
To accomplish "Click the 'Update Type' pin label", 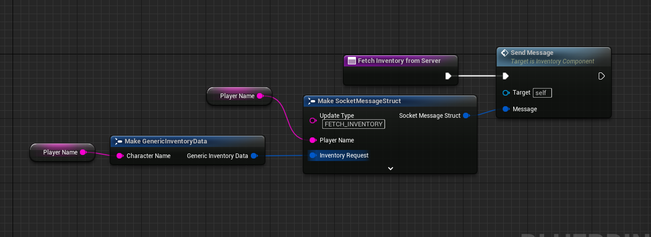I will [337, 116].
